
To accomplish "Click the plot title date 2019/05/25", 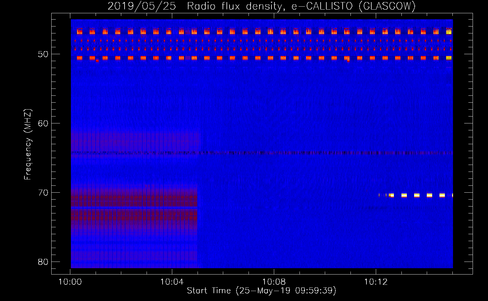I will pyautogui.click(x=142, y=6).
